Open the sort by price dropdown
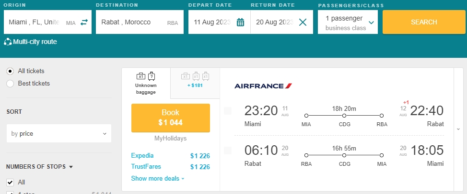This screenshot has width=467, height=194. (x=58, y=134)
